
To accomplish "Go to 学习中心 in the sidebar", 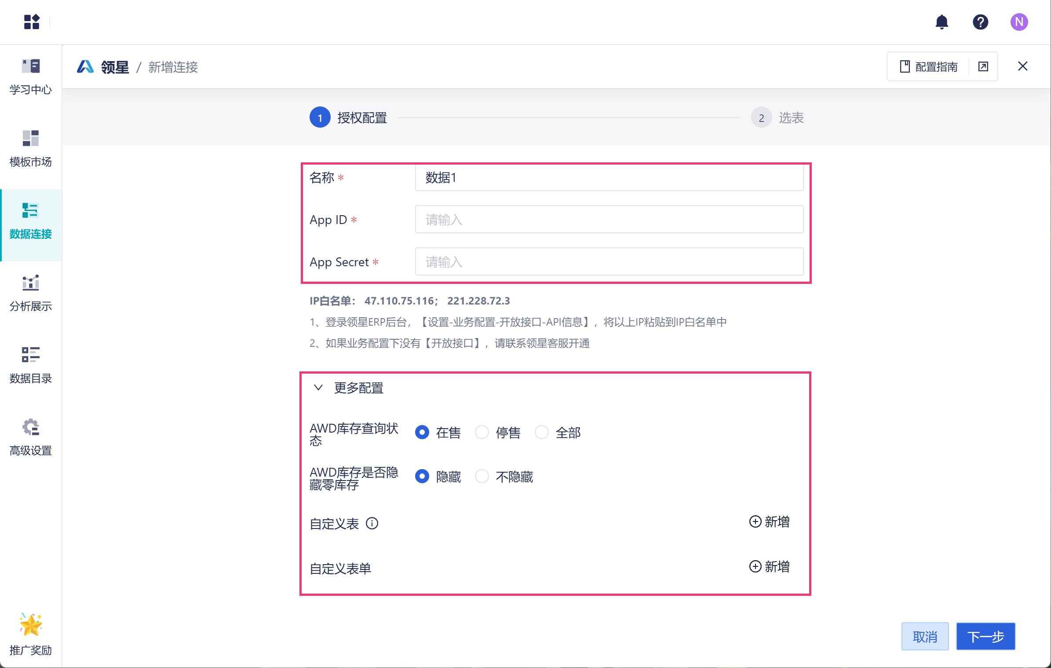I will [31, 77].
